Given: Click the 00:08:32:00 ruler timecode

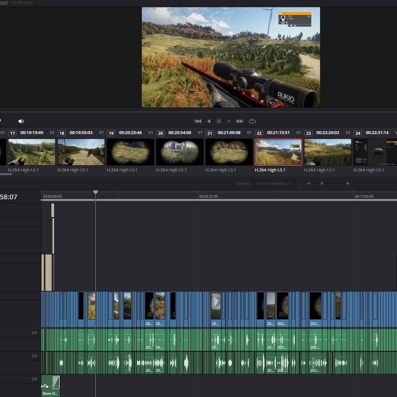Looking at the screenshot, I should click(208, 196).
